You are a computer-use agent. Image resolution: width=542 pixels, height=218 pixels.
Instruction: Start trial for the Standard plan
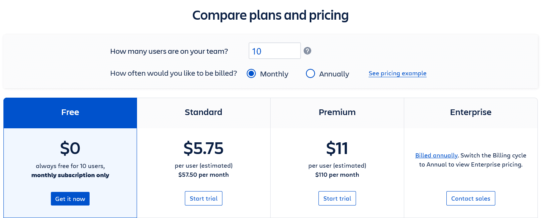[x=203, y=199]
